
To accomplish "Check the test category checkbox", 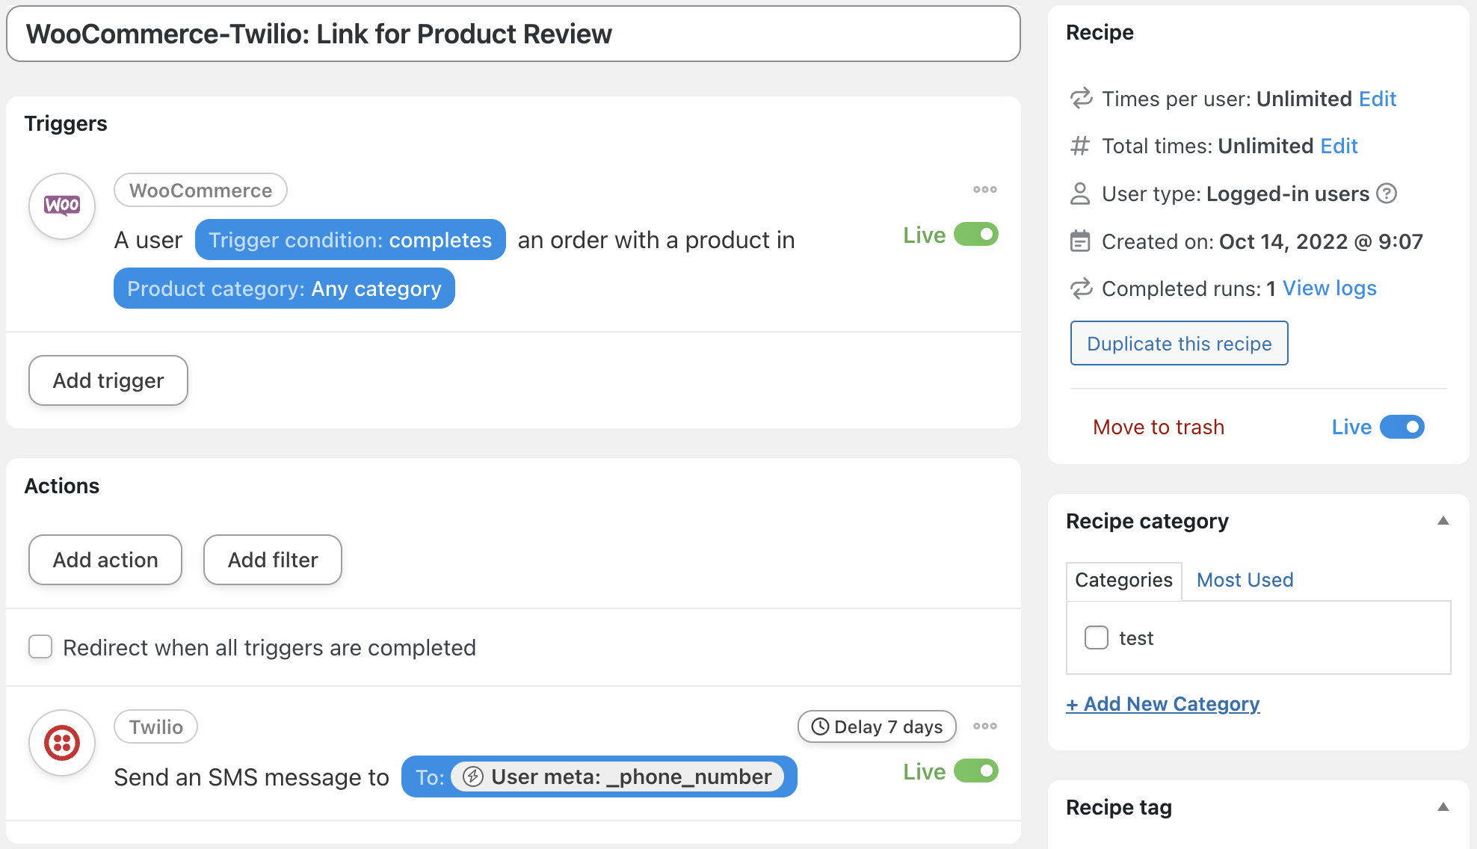I will coord(1097,637).
